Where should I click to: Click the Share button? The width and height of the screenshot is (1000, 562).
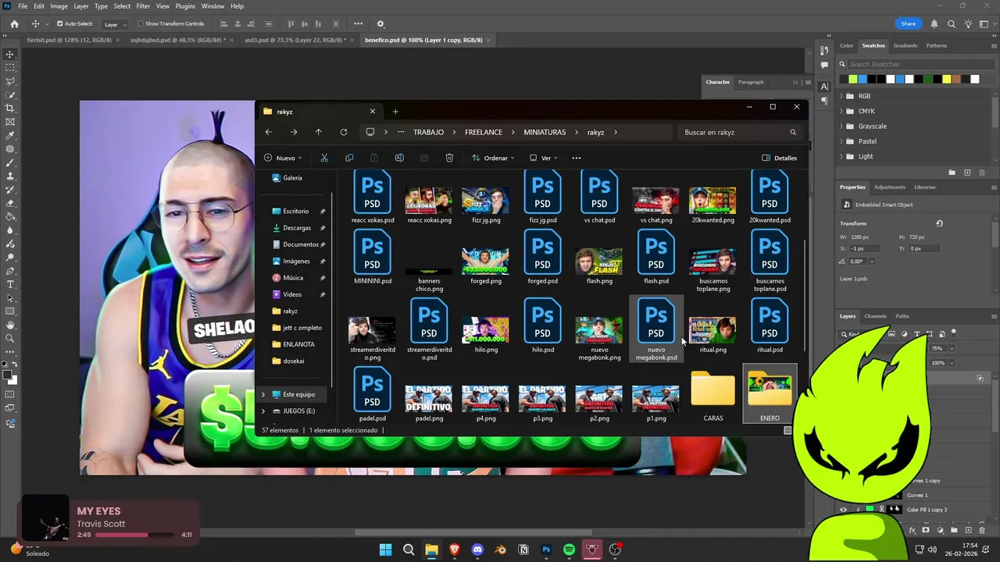pyautogui.click(x=908, y=24)
